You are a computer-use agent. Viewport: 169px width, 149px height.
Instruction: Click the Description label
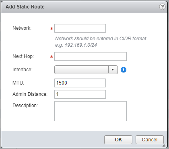click(25, 106)
